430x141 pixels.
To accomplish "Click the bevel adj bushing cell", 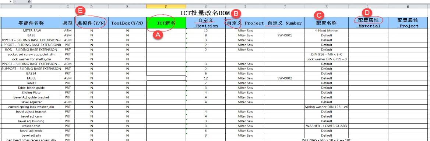I will [x=31, y=121].
